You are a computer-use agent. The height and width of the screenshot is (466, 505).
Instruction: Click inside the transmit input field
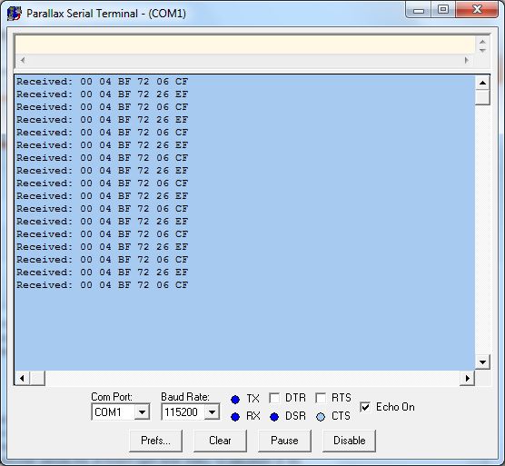click(x=244, y=45)
